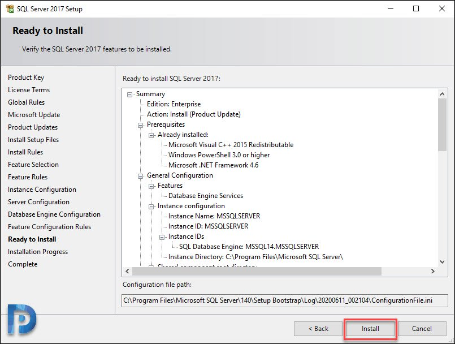Select the Complete step
Image resolution: width=455 pixels, height=344 pixels.
(23, 264)
